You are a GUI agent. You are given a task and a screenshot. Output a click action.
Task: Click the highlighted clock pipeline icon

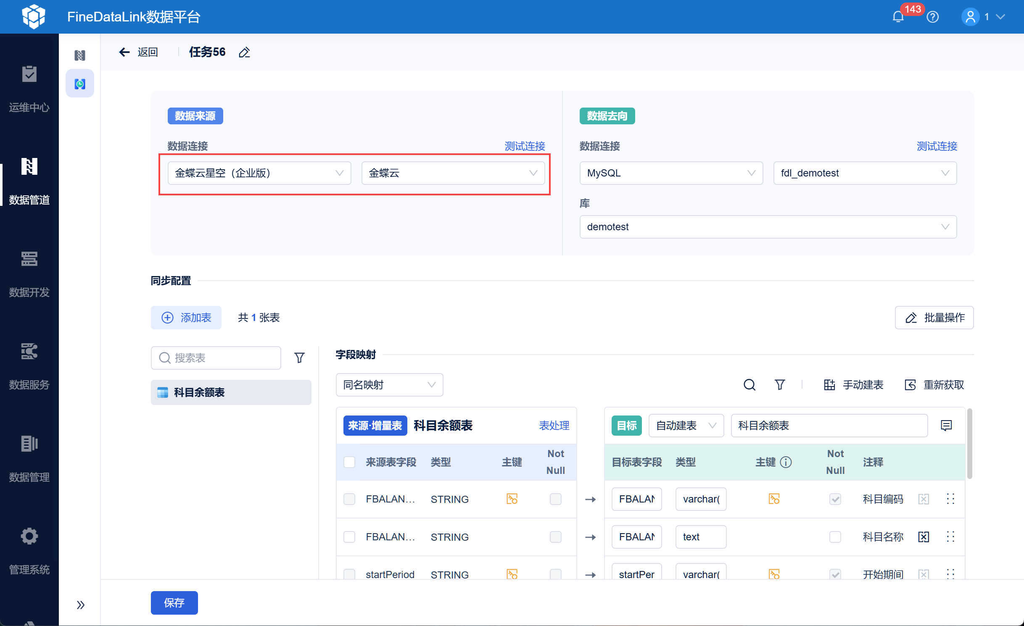click(80, 84)
